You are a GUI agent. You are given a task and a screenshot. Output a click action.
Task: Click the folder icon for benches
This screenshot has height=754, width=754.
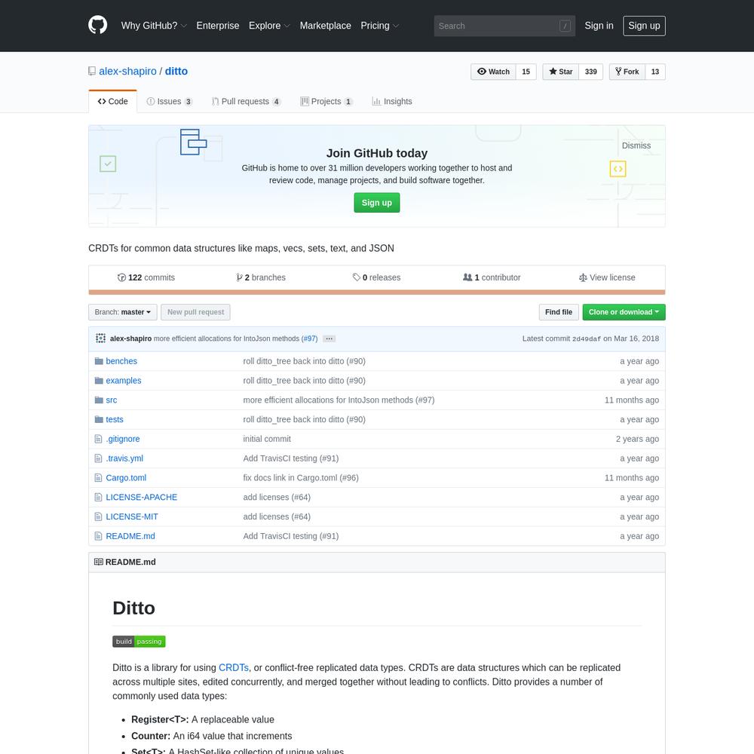click(99, 361)
